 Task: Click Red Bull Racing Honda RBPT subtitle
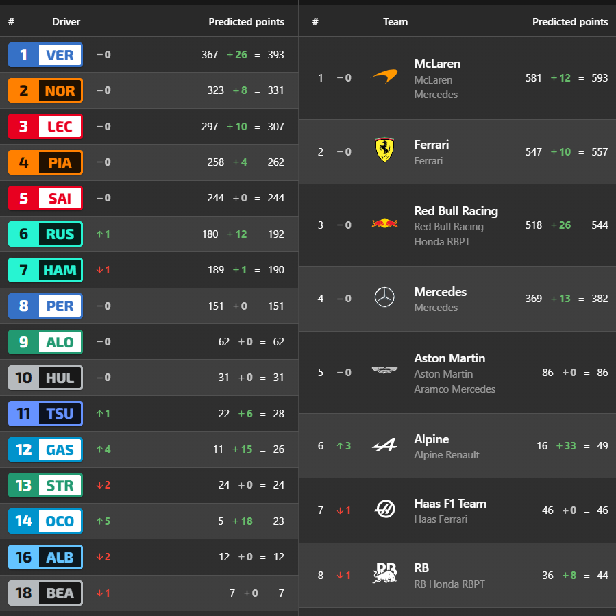[x=449, y=234]
